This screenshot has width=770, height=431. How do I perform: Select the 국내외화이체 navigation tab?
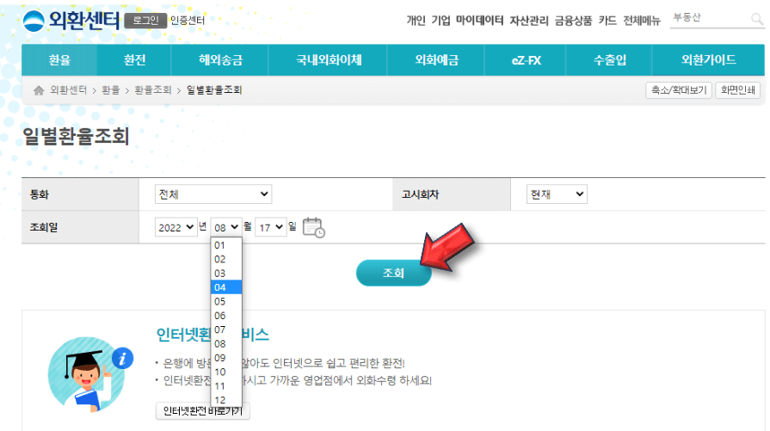pos(328,60)
